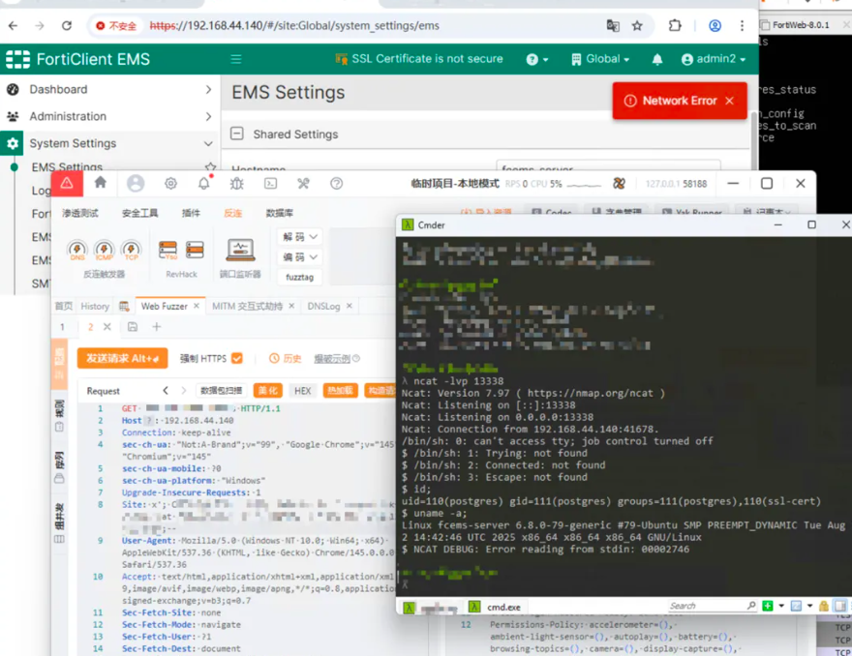Image resolution: width=852 pixels, height=656 pixels.
Task: Open the Global site dropdown
Action: [600, 59]
